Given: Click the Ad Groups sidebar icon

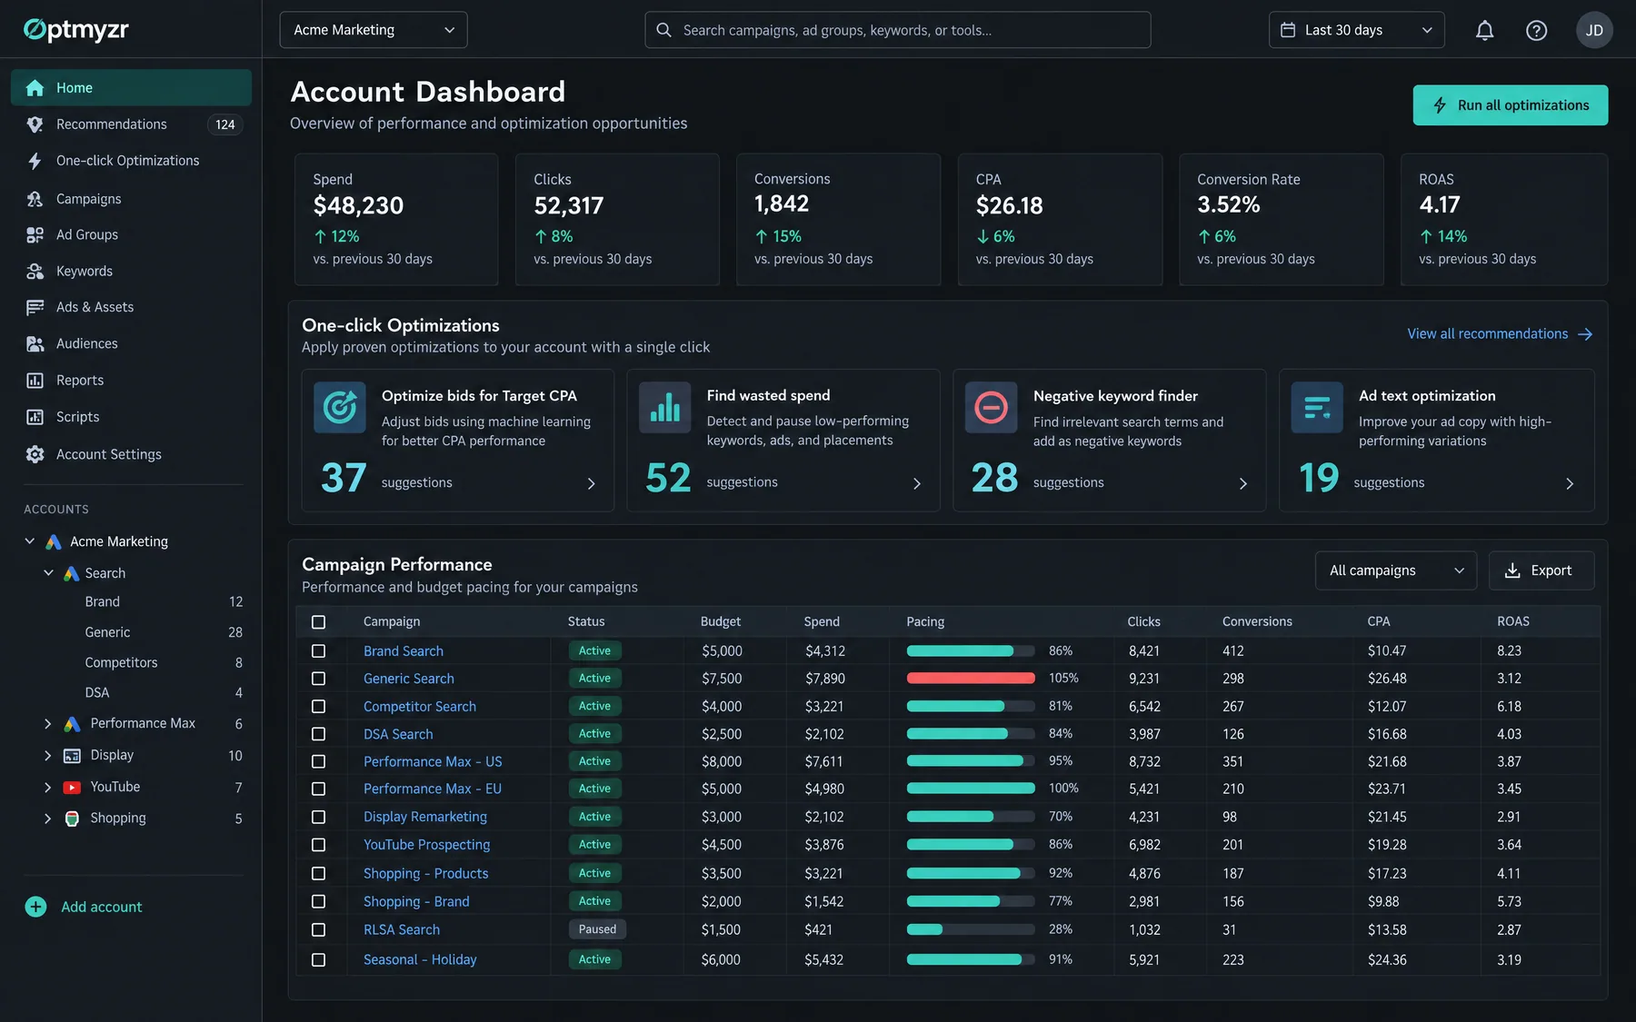Looking at the screenshot, I should tap(35, 234).
